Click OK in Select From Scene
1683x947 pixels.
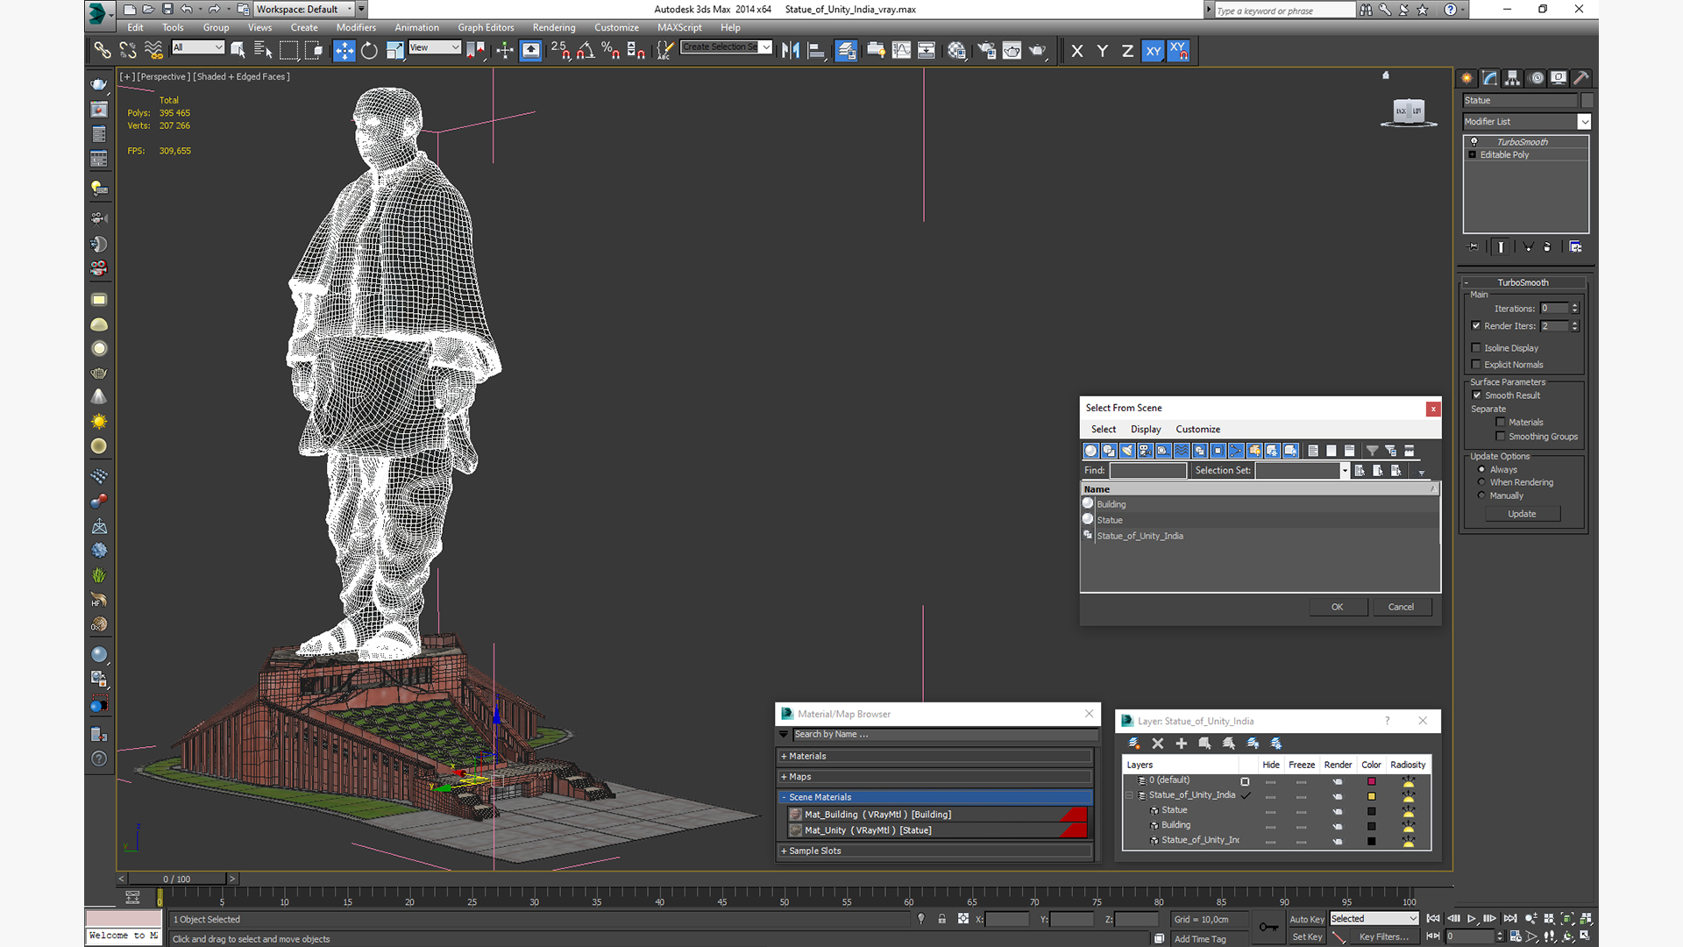(1338, 607)
